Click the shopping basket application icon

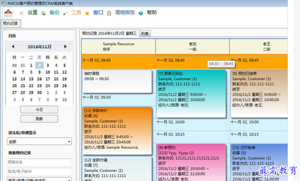click(x=8, y=13)
